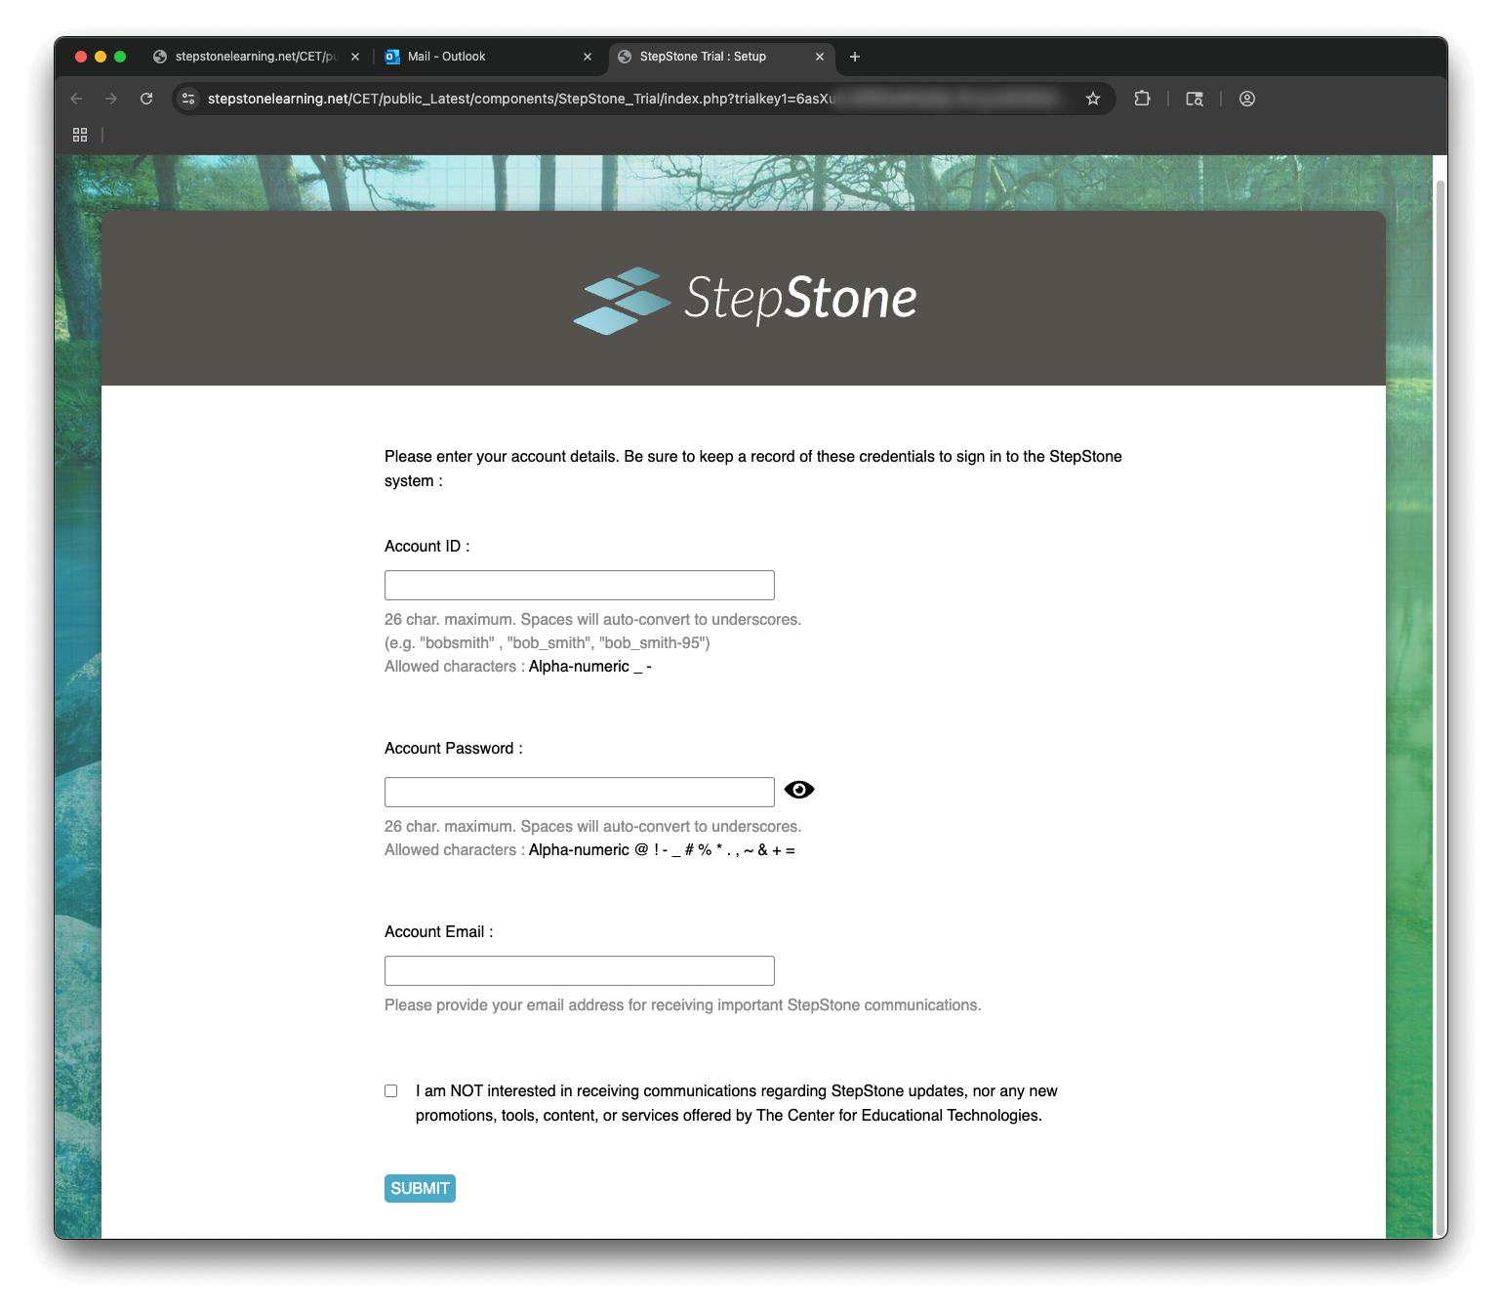Click the "Account Password :" label
The image size is (1502, 1311).
click(454, 749)
